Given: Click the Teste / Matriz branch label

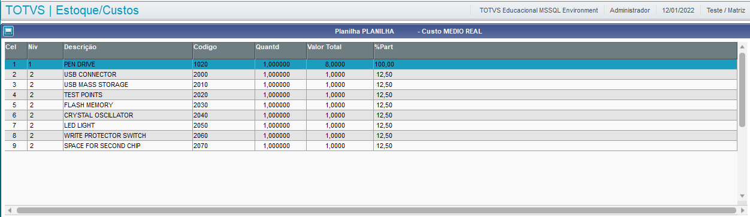Looking at the screenshot, I should [725, 10].
